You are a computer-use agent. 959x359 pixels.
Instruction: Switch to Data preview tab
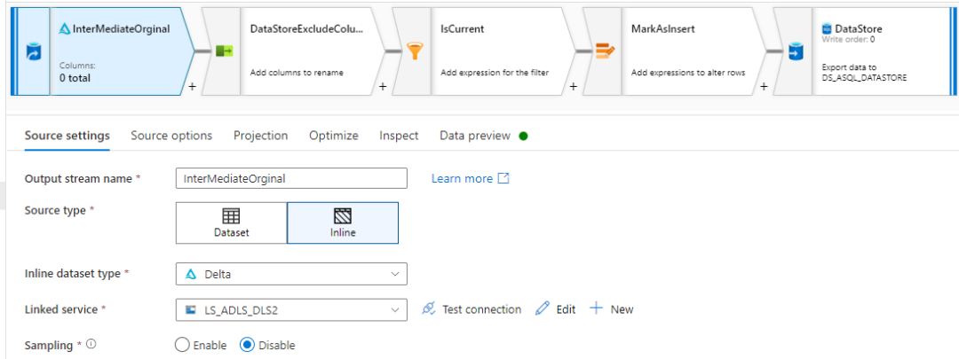click(474, 136)
